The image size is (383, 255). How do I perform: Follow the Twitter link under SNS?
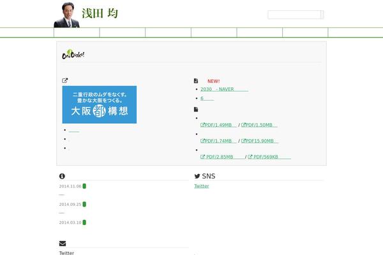(x=202, y=186)
